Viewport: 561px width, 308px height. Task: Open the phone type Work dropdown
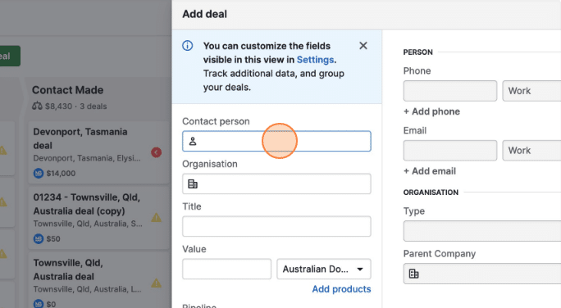tap(531, 91)
